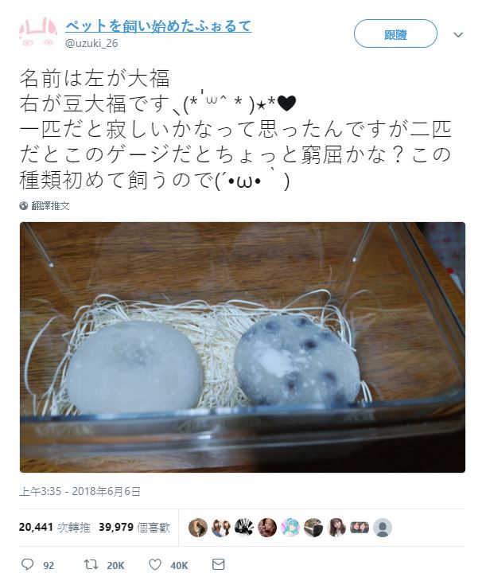486x577 pixels.
Task: Click the gray default profile liker avatar
Action: (383, 528)
